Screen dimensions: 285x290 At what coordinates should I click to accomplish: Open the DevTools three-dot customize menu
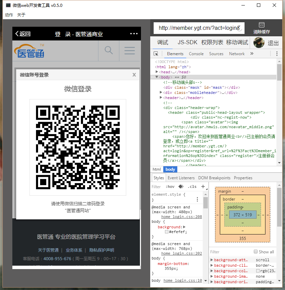tap(277, 54)
